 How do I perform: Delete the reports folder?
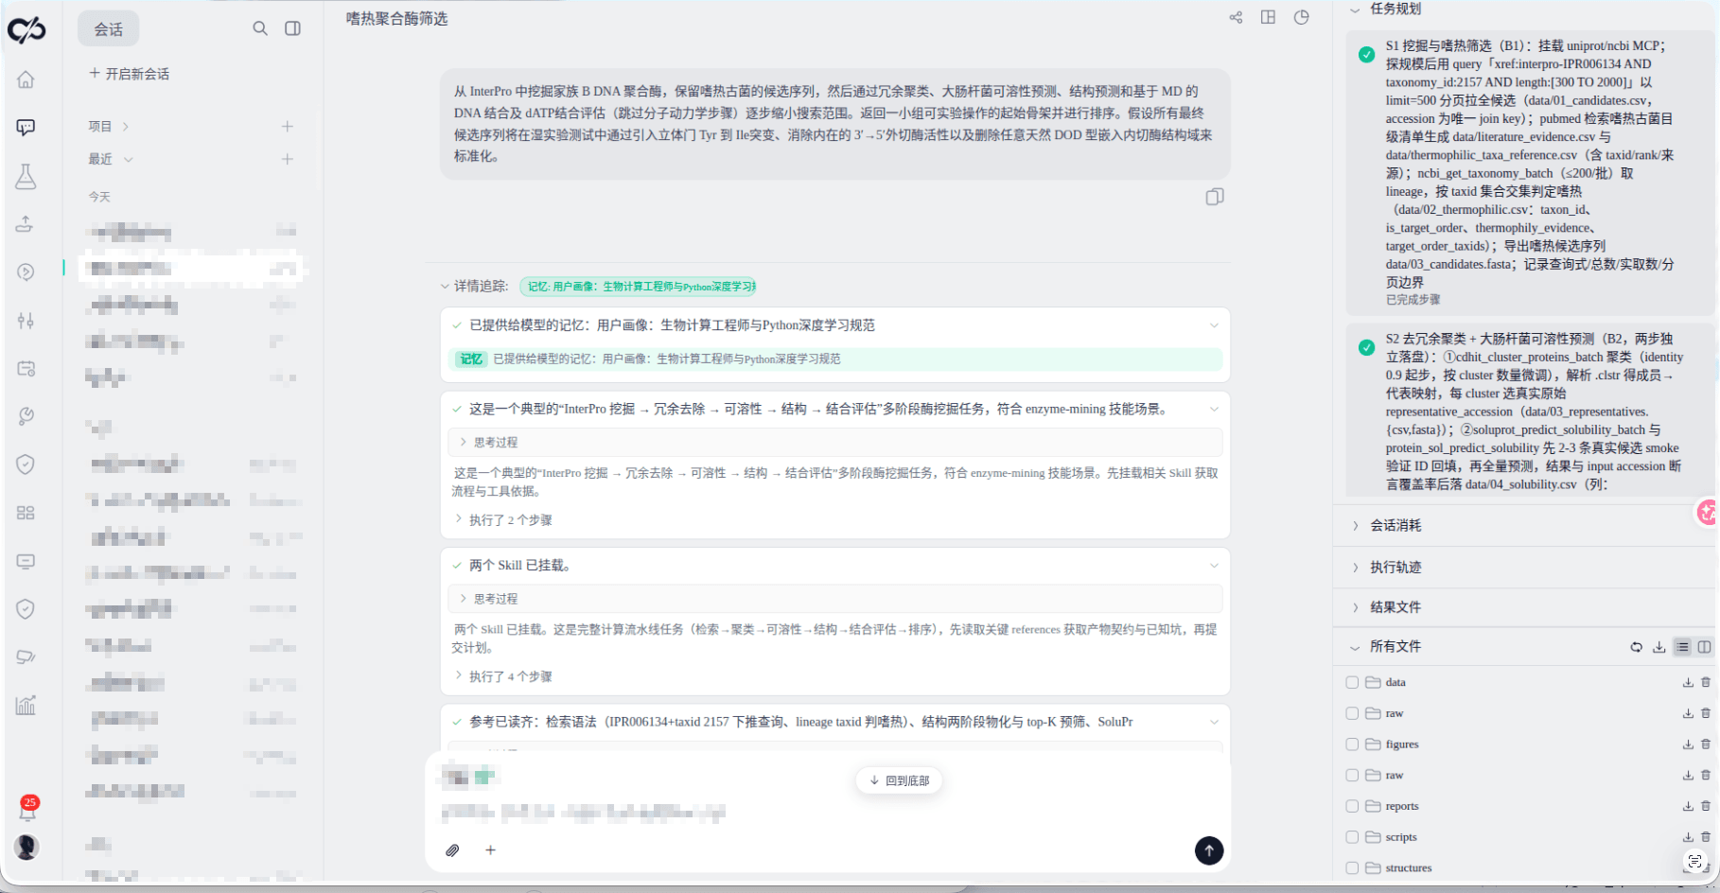tap(1706, 806)
